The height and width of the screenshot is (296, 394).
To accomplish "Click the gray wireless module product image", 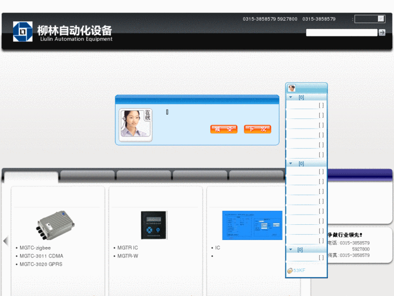I will point(55,225).
